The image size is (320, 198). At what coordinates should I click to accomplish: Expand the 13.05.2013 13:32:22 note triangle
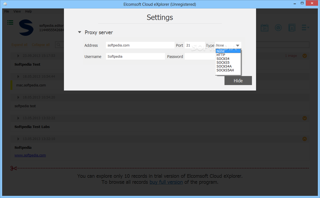pyautogui.click(x=18, y=118)
